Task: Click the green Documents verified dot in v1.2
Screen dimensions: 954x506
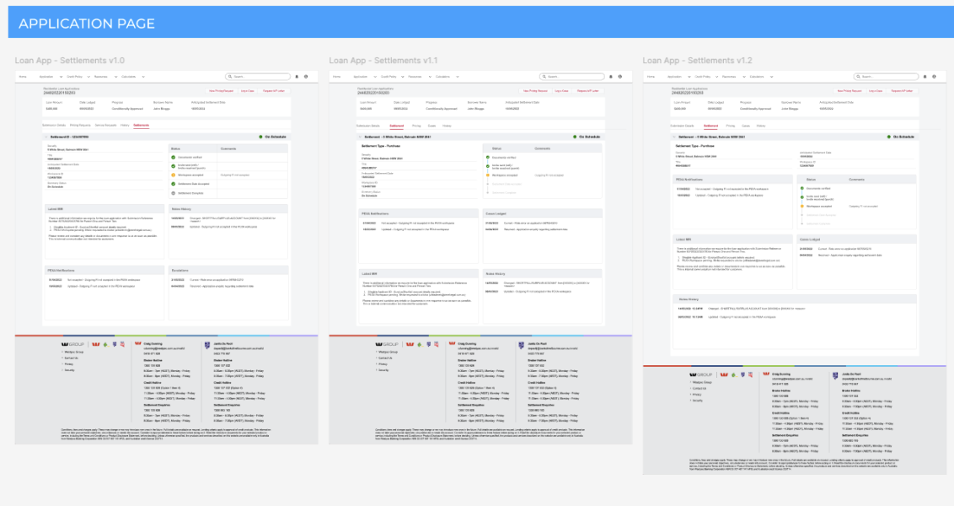Action: click(x=802, y=188)
